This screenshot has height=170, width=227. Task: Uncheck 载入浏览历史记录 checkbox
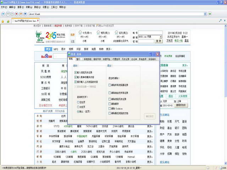click(x=76, y=72)
